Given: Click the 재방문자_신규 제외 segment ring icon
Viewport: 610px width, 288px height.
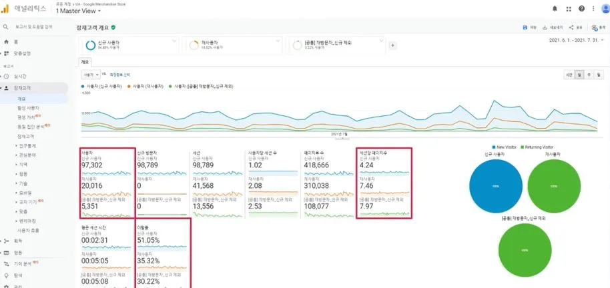Looking at the screenshot, I should click(x=297, y=45).
